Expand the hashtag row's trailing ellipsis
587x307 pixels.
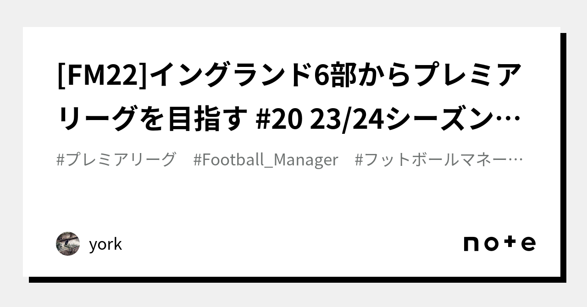coord(517,160)
